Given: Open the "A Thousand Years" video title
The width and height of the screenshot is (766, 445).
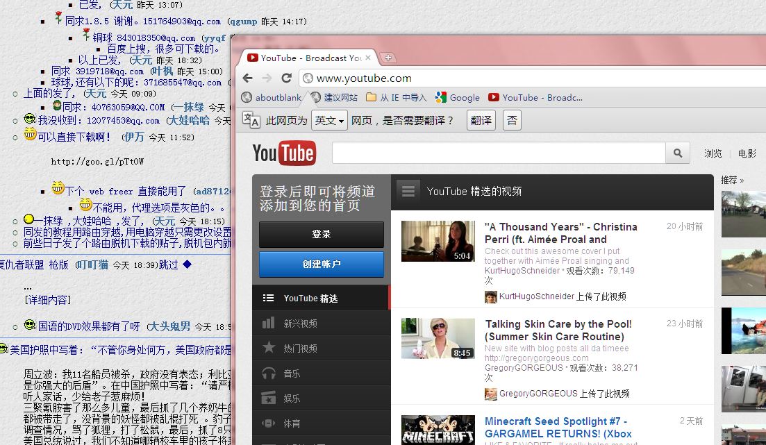Looking at the screenshot, I should point(561,233).
